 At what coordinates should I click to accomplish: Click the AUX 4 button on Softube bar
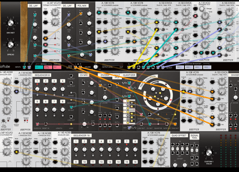point(207,67)
